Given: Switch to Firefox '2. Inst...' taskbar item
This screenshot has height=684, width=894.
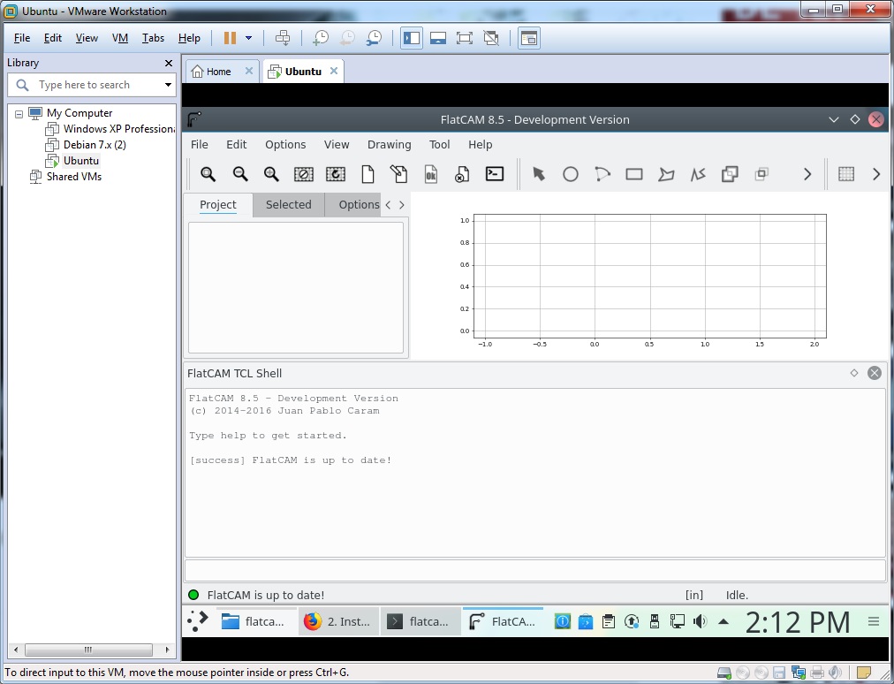Looking at the screenshot, I should click(337, 622).
